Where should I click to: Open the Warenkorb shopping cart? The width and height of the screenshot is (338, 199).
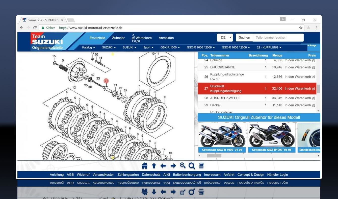coord(142,38)
